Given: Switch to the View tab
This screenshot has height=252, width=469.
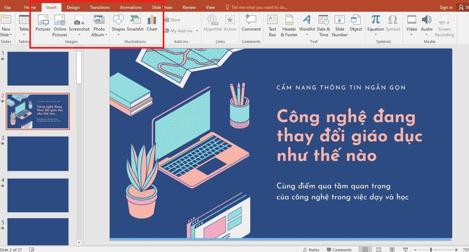Looking at the screenshot, I should point(210,8).
